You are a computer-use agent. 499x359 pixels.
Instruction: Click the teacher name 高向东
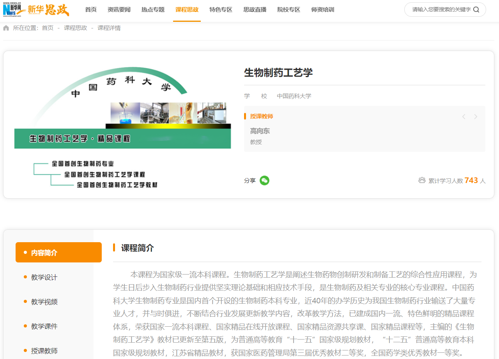pyautogui.click(x=260, y=131)
